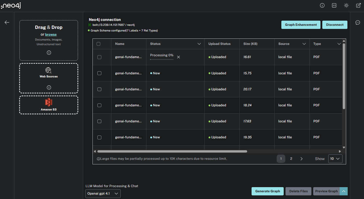Tick the checkbox for the 20.17 KB file
The image size is (364, 199).
[99, 89]
